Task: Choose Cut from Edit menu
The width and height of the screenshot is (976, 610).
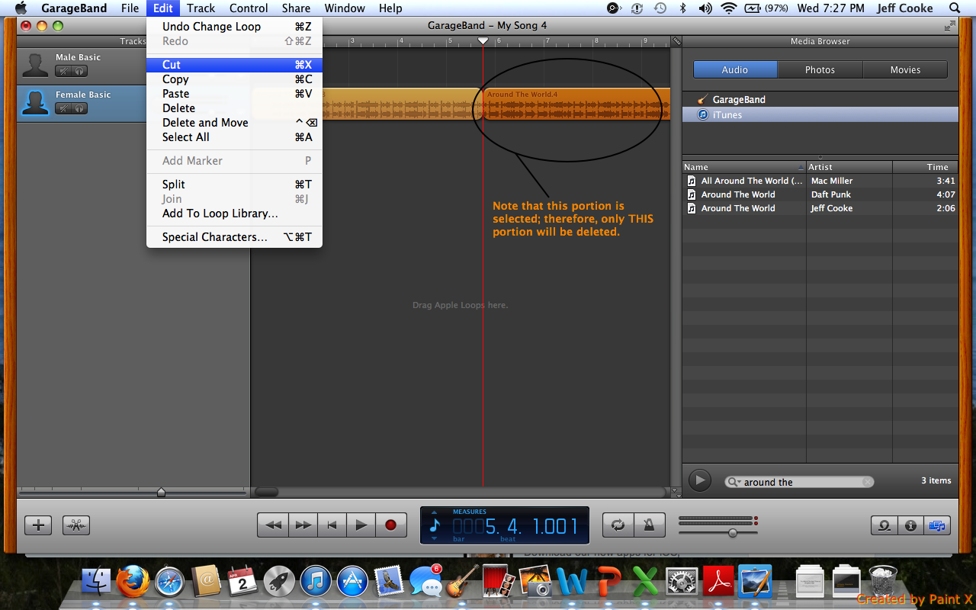Action: pos(234,65)
